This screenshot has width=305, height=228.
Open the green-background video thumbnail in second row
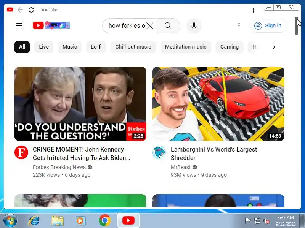pos(80,201)
